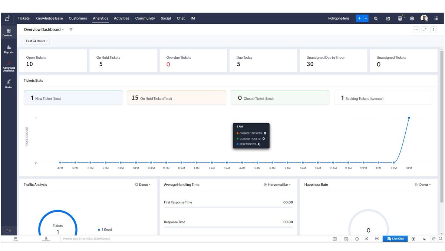Change Happiness Rate Donut chart type
This screenshot has height=251, width=445.
[x=423, y=185]
